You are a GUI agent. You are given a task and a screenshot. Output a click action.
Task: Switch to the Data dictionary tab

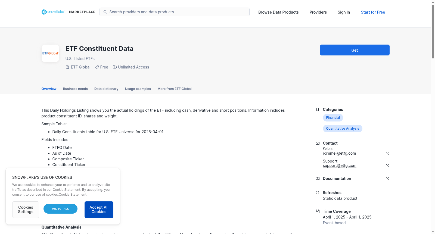pyautogui.click(x=106, y=89)
